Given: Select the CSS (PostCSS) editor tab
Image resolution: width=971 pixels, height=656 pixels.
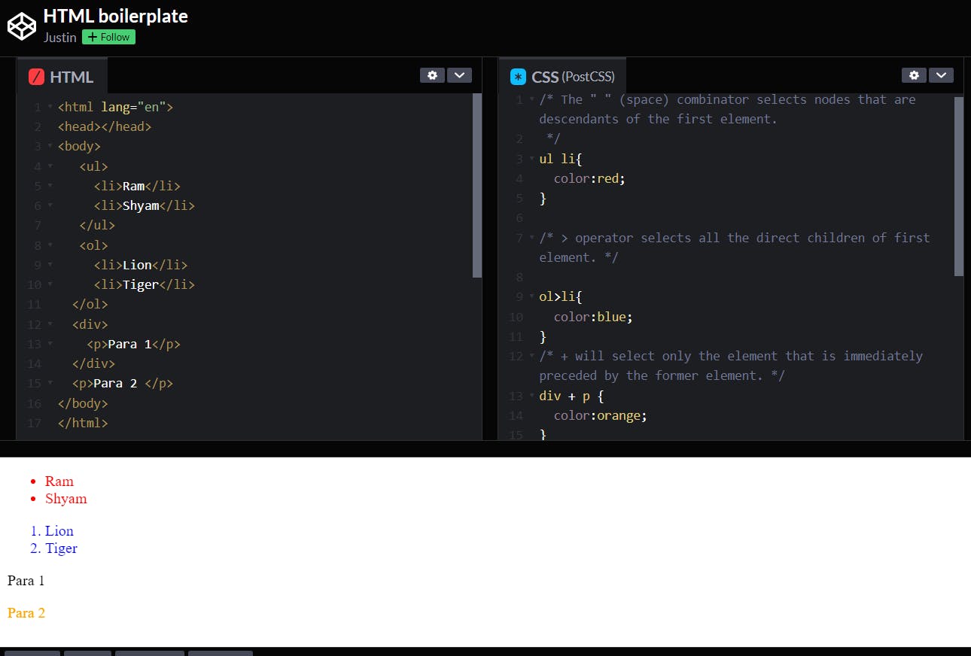Looking at the screenshot, I should point(562,76).
